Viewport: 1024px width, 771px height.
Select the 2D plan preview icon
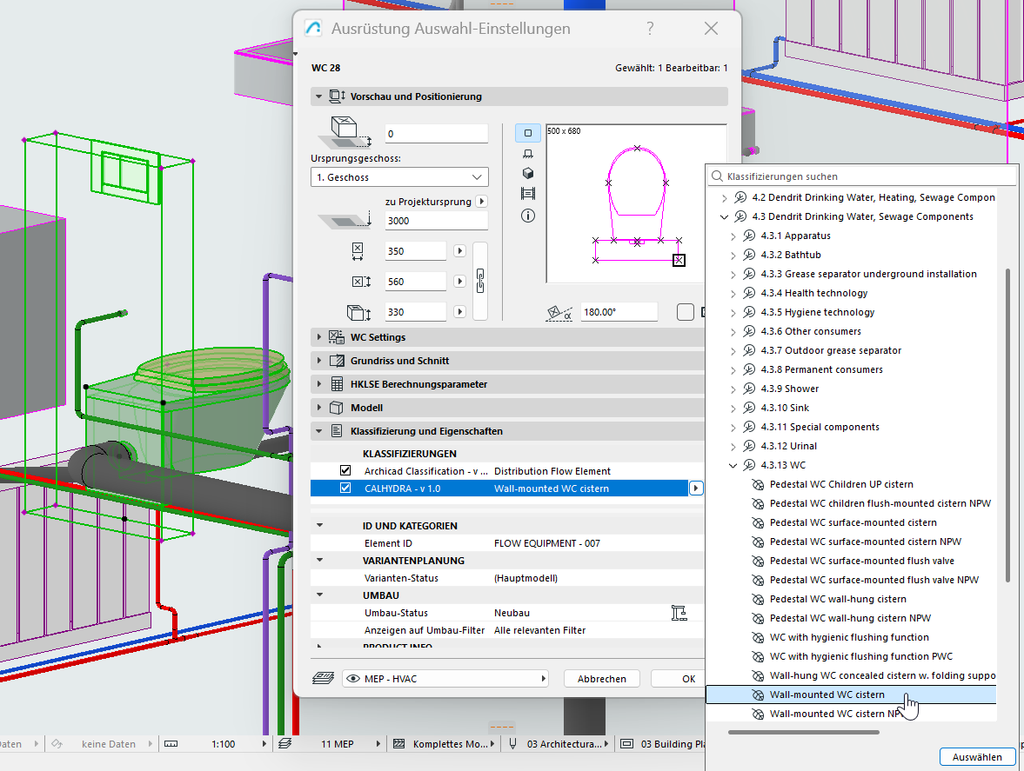coord(527,133)
